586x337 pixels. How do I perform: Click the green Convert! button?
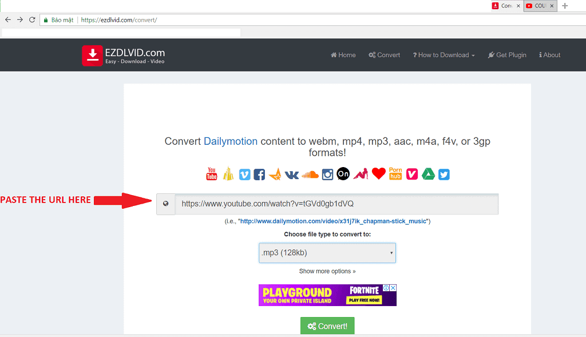(327, 326)
